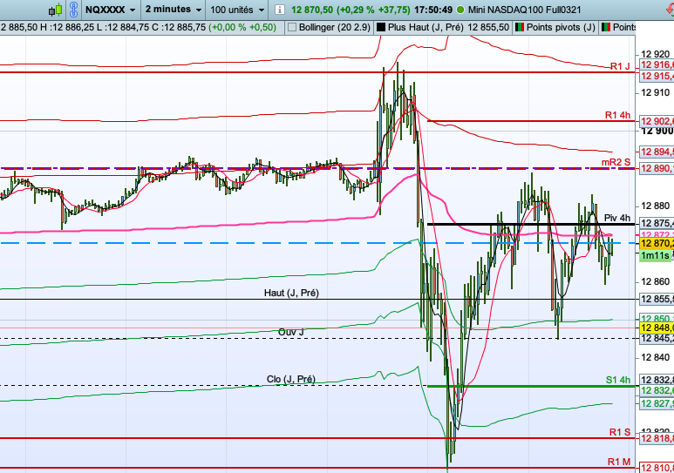The height and width of the screenshot is (473, 674).
Task: Click the 12 875 Piv 4h axis tag
Action: [x=657, y=223]
